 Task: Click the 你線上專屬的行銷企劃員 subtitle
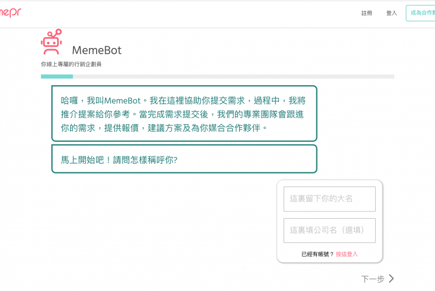click(71, 64)
